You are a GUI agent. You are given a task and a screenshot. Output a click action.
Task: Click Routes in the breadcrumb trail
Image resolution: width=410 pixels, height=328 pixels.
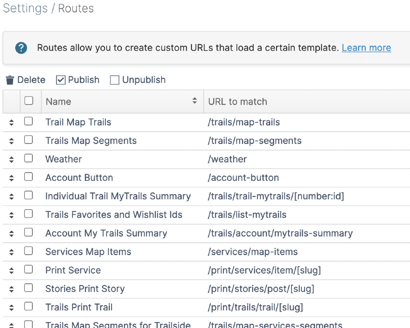(76, 8)
